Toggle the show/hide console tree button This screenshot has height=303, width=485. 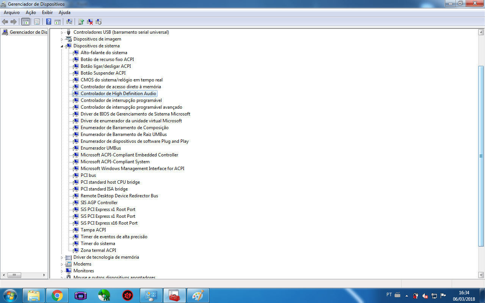(26, 22)
